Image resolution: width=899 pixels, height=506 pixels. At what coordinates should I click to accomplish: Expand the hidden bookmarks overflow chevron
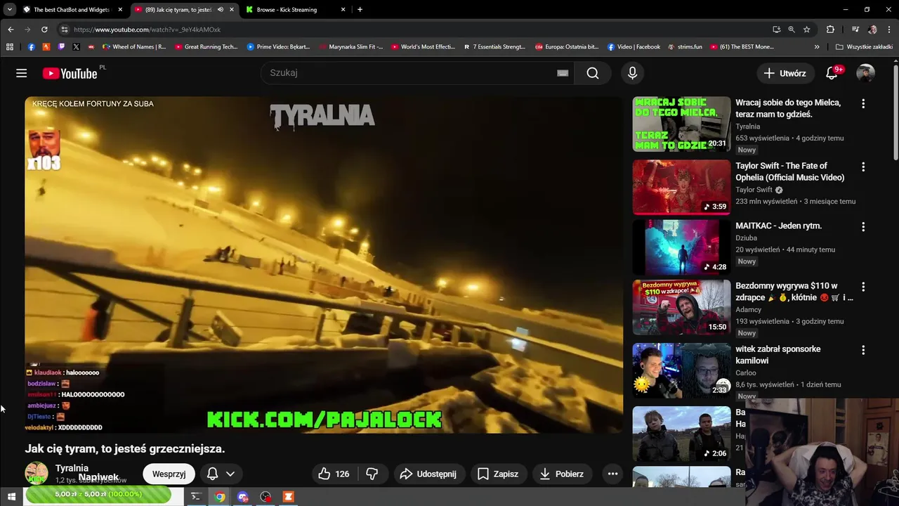pyautogui.click(x=817, y=47)
